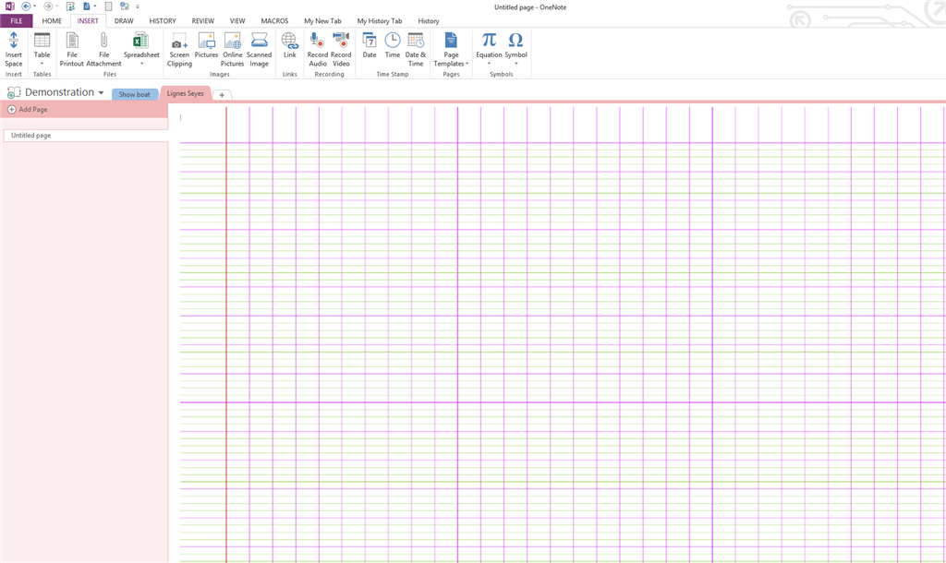
Task: Select the Screen Clipping tool
Action: point(179,50)
